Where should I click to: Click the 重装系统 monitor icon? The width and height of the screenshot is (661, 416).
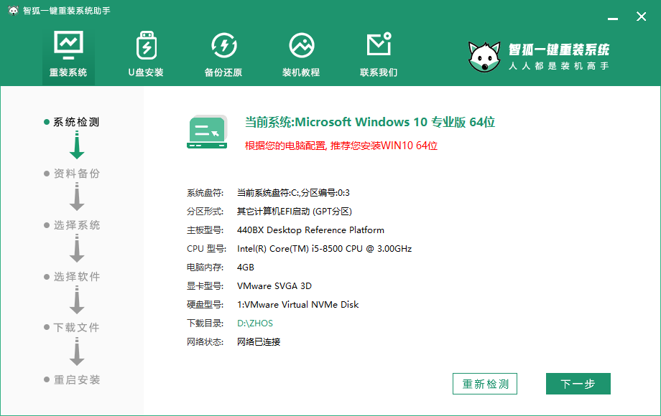pyautogui.click(x=68, y=45)
